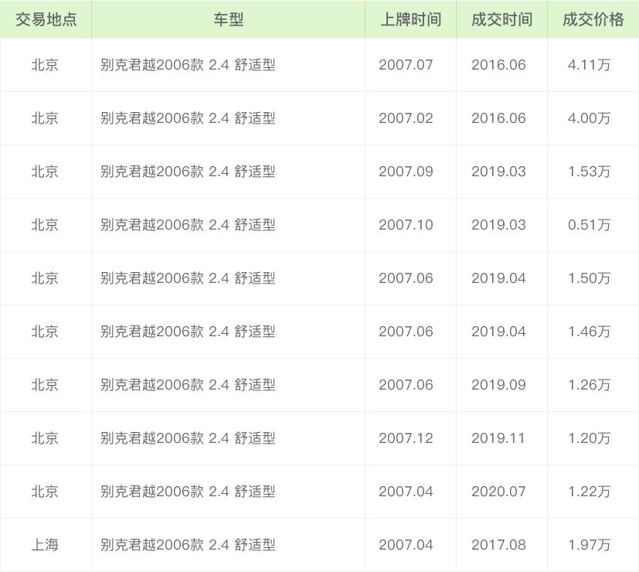
Task: Click registration date 2007.10
Action: 406,225
